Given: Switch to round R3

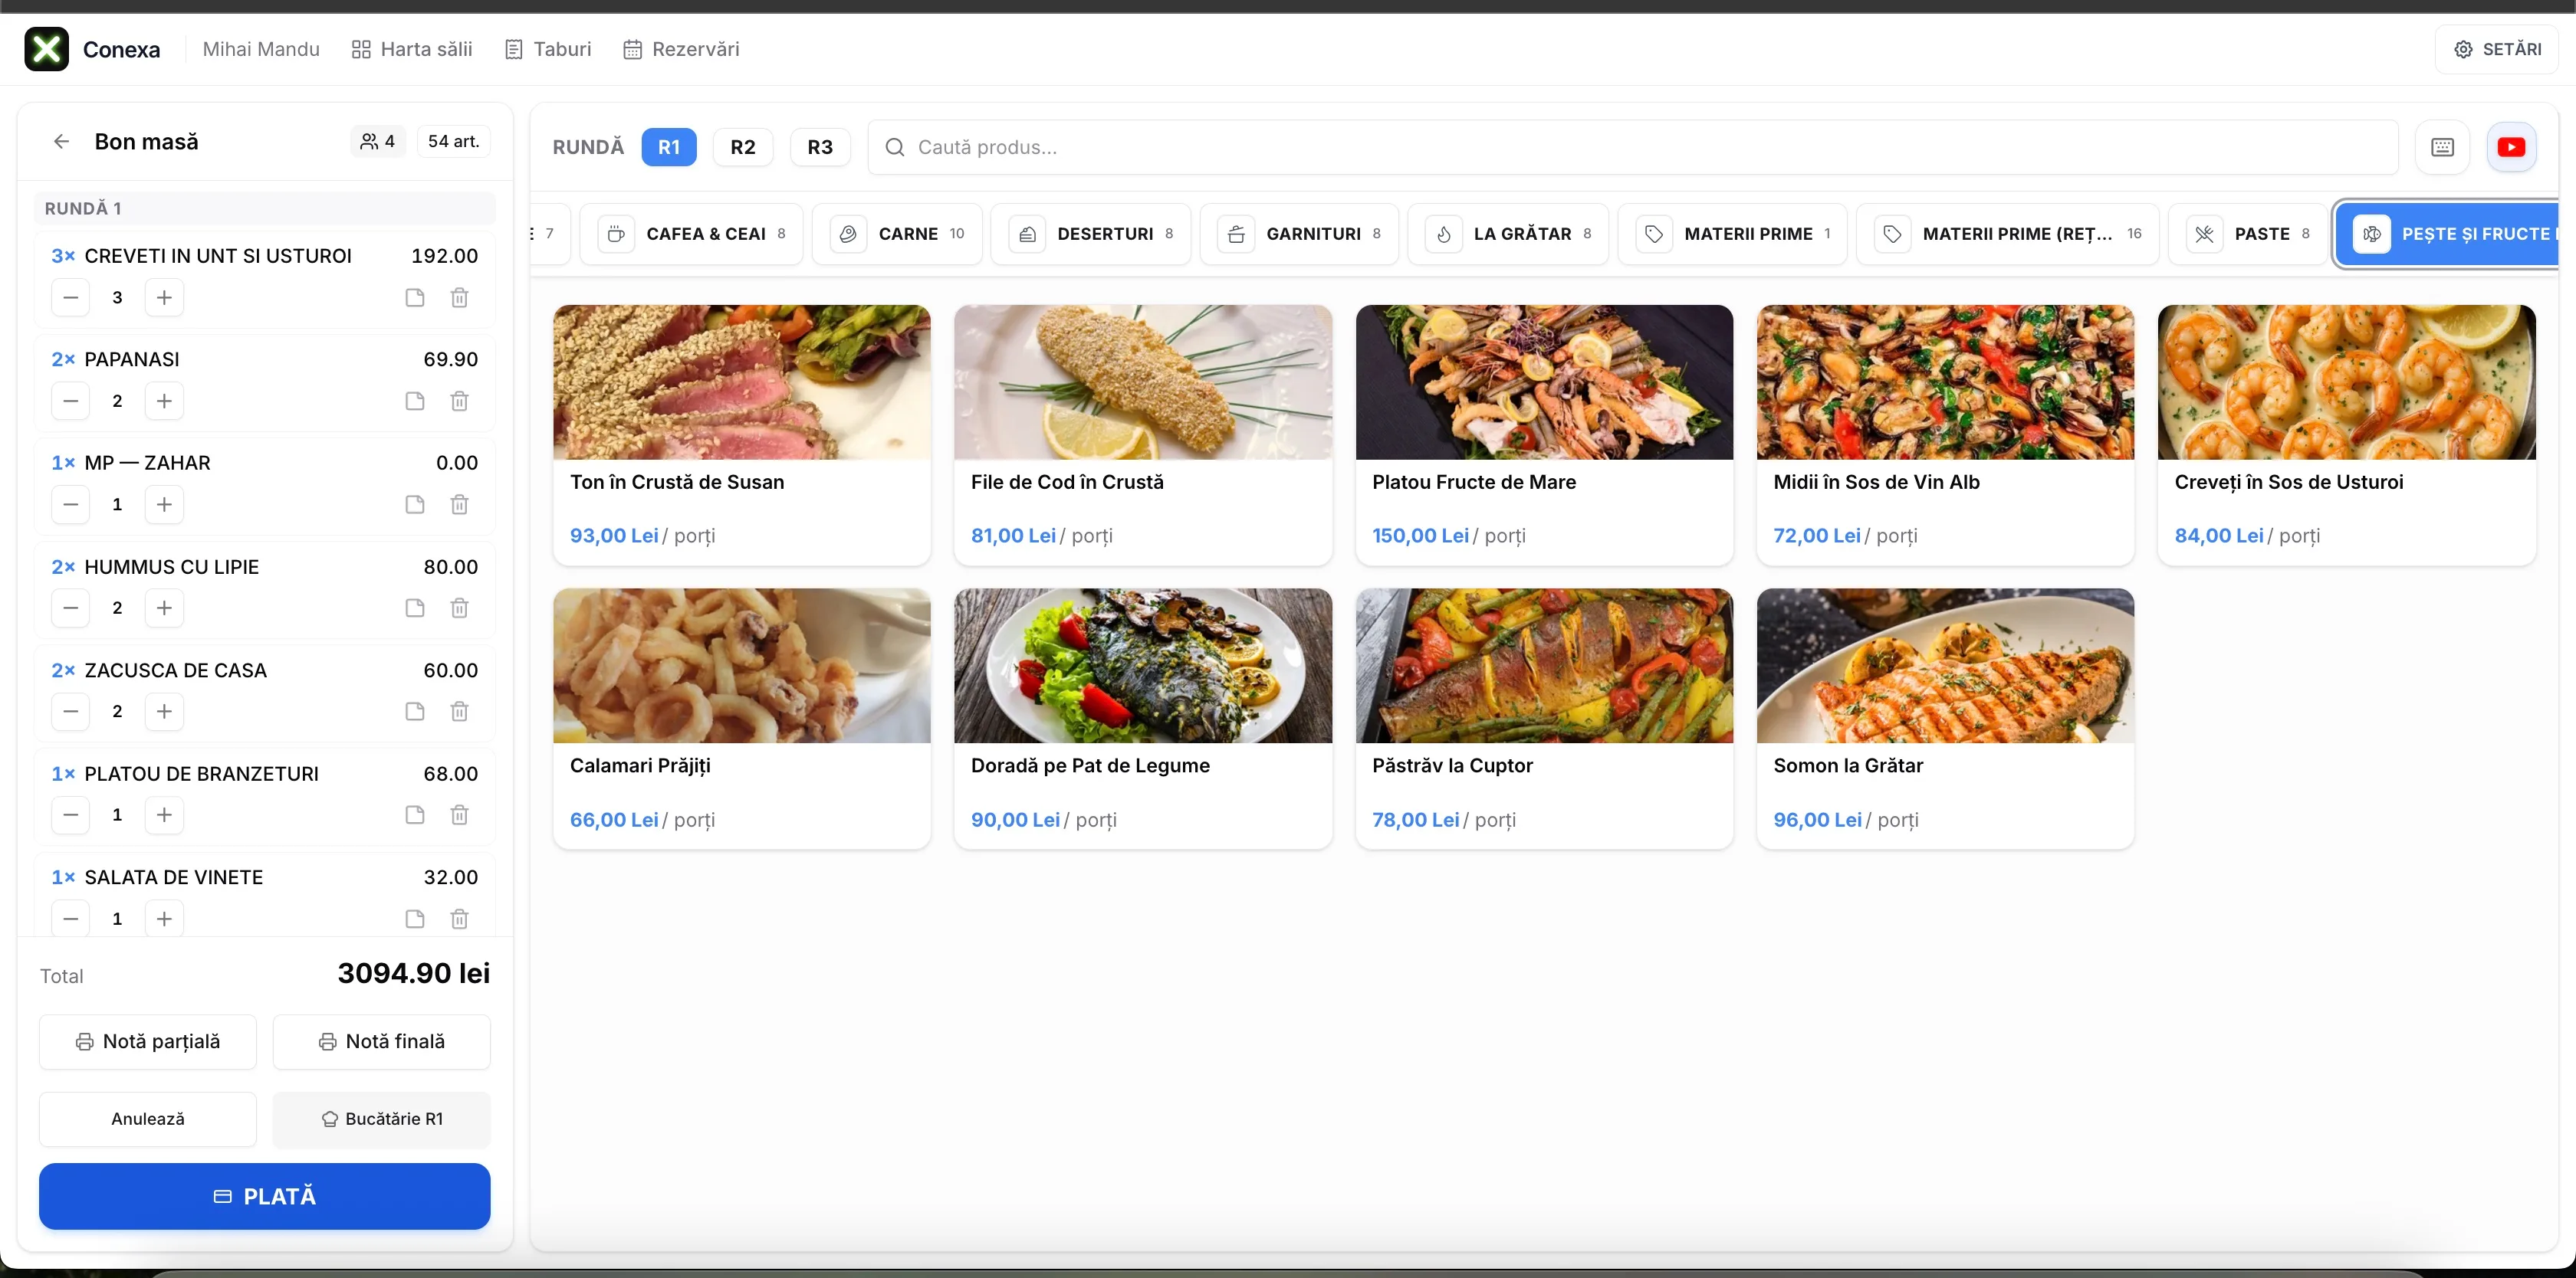Looking at the screenshot, I should (820, 148).
